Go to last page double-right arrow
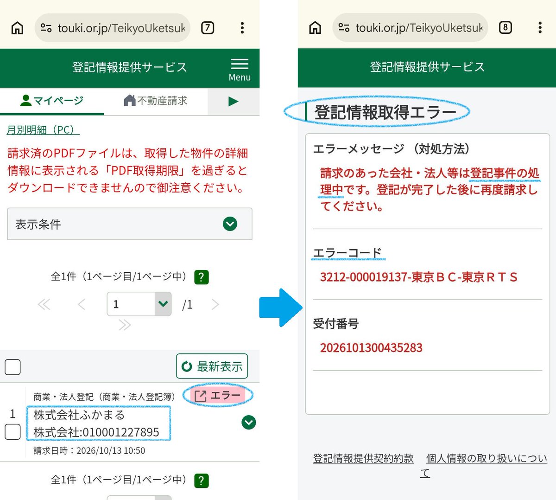This screenshot has height=500, width=556. [x=125, y=325]
